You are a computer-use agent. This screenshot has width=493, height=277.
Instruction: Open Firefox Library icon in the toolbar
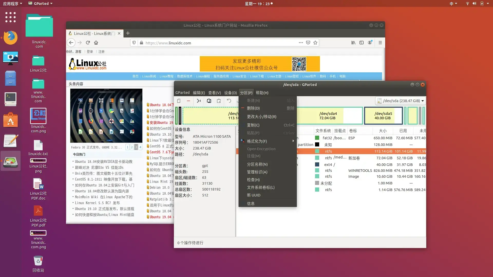tap(353, 43)
